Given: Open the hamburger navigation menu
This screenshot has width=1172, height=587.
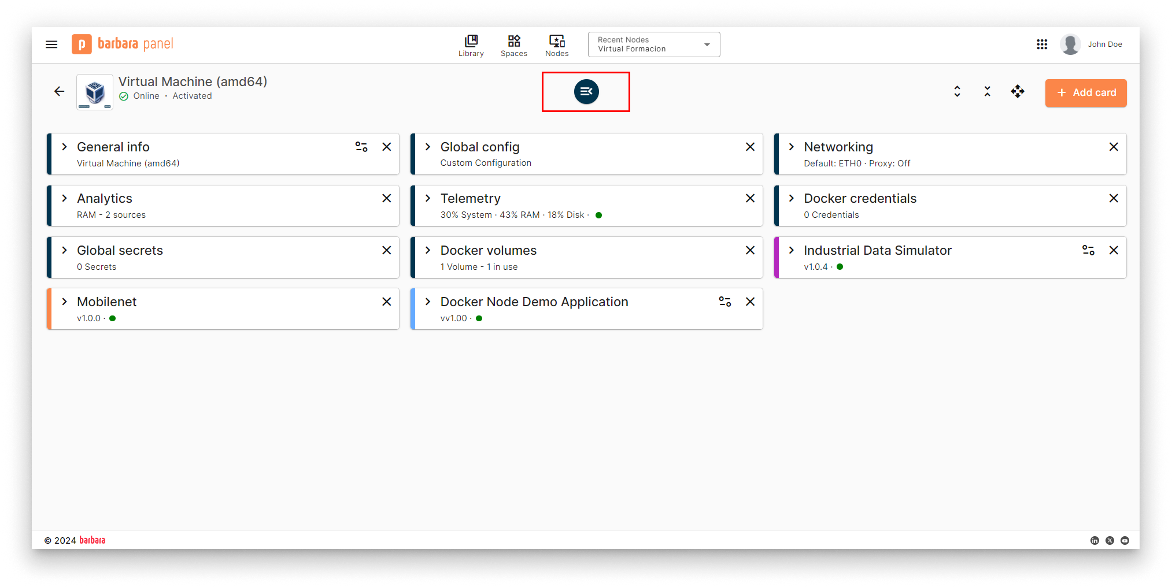Looking at the screenshot, I should (51, 44).
